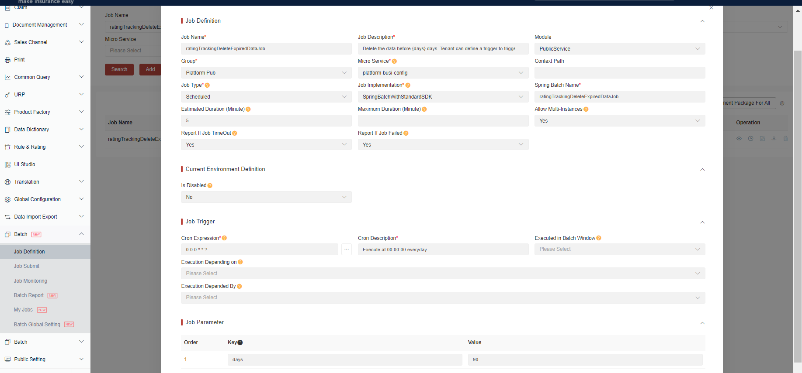Collapse the Job Definition section
The height and width of the screenshot is (373, 802).
[x=702, y=21]
